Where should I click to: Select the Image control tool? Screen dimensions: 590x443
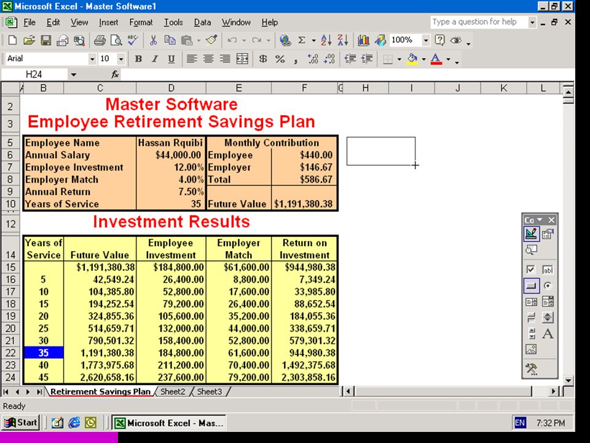531,349
